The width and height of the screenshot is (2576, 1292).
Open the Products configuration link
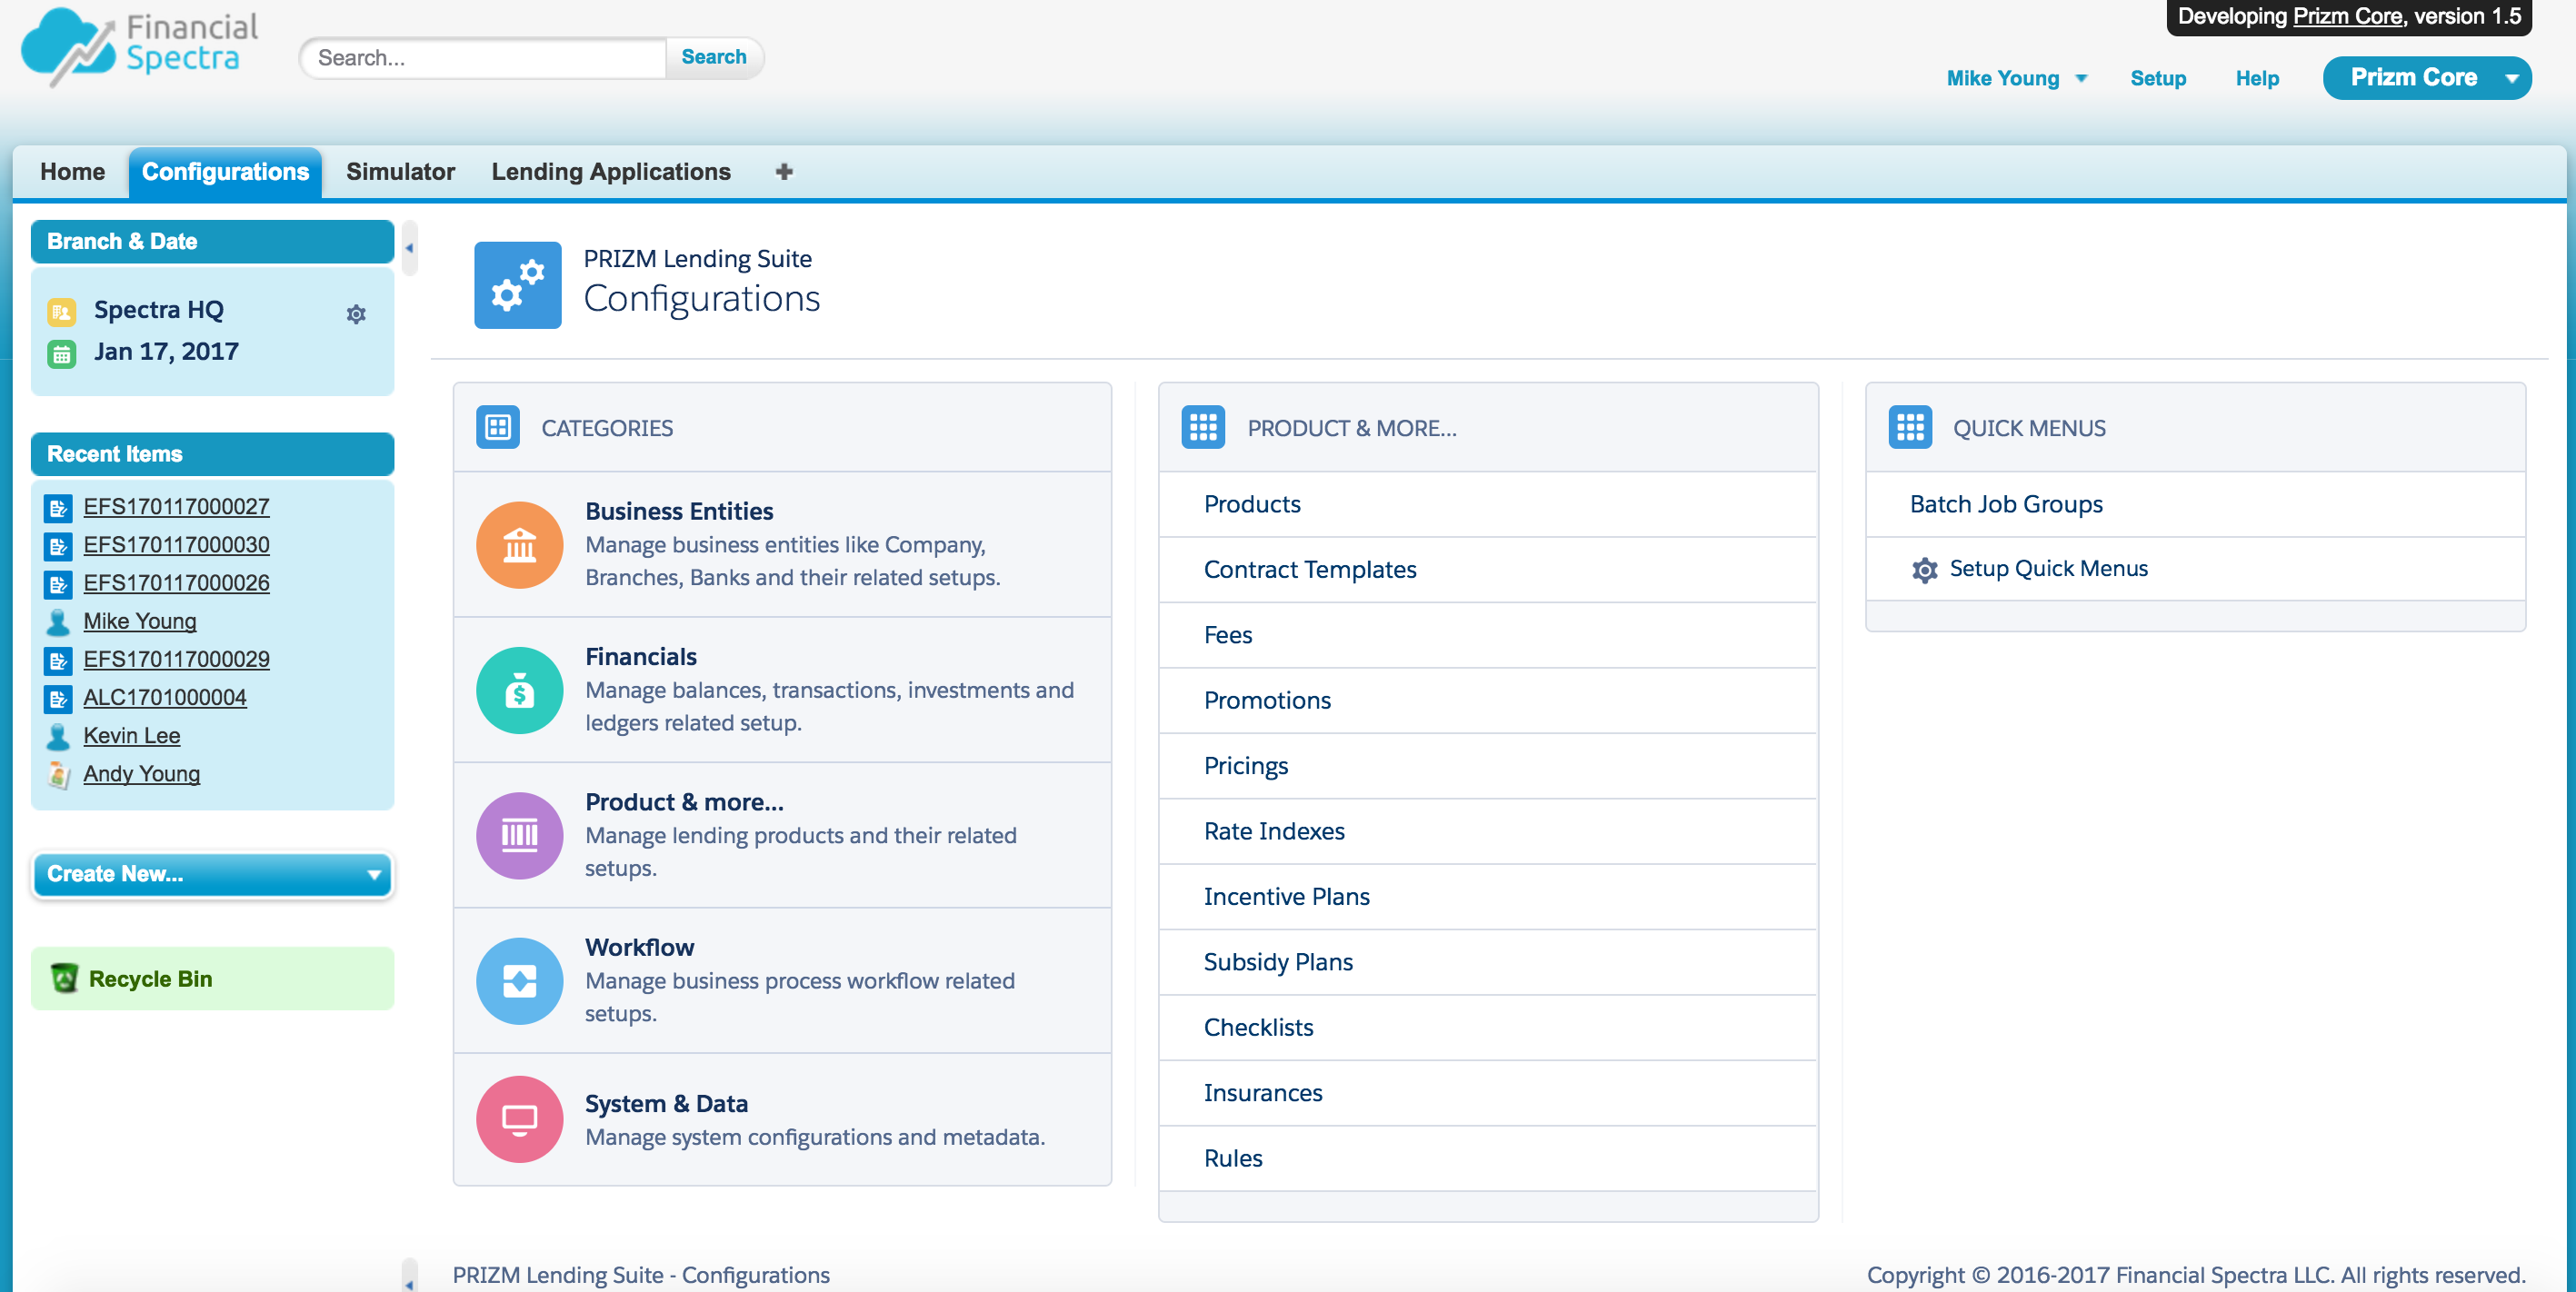pyautogui.click(x=1252, y=504)
